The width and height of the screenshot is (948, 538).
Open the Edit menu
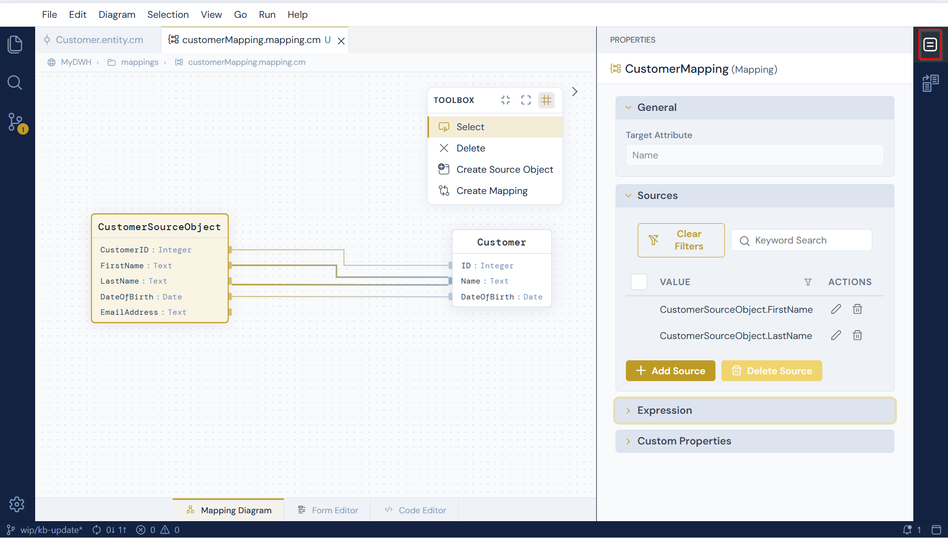coord(78,14)
